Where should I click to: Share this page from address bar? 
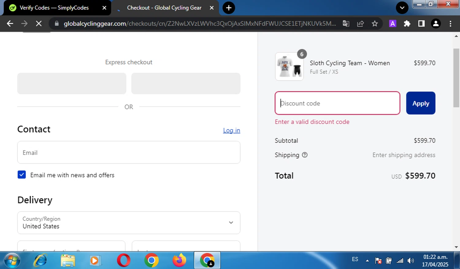point(360,24)
